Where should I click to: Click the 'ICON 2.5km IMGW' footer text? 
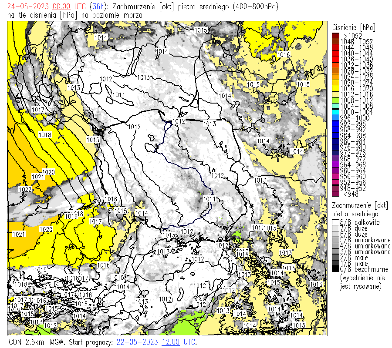36,342
